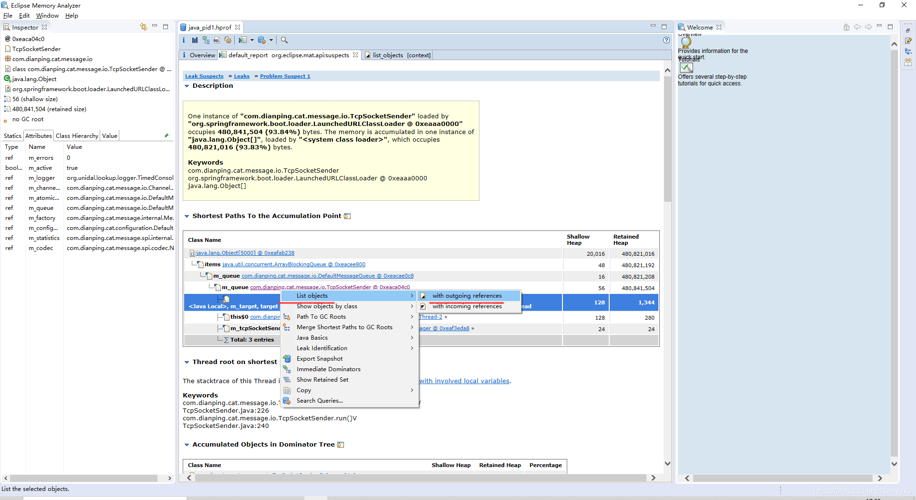This screenshot has width=916, height=500.
Task: Select Immediate Dominators menu entry
Action: coord(350,369)
